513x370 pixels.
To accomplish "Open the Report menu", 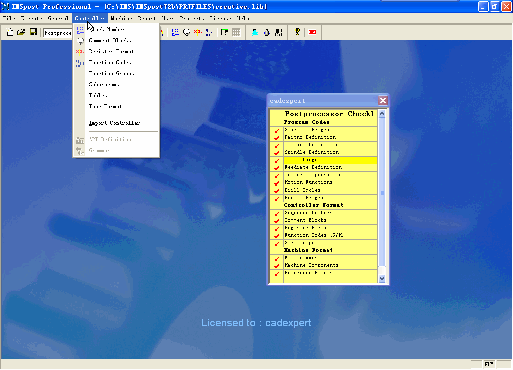I will (147, 19).
